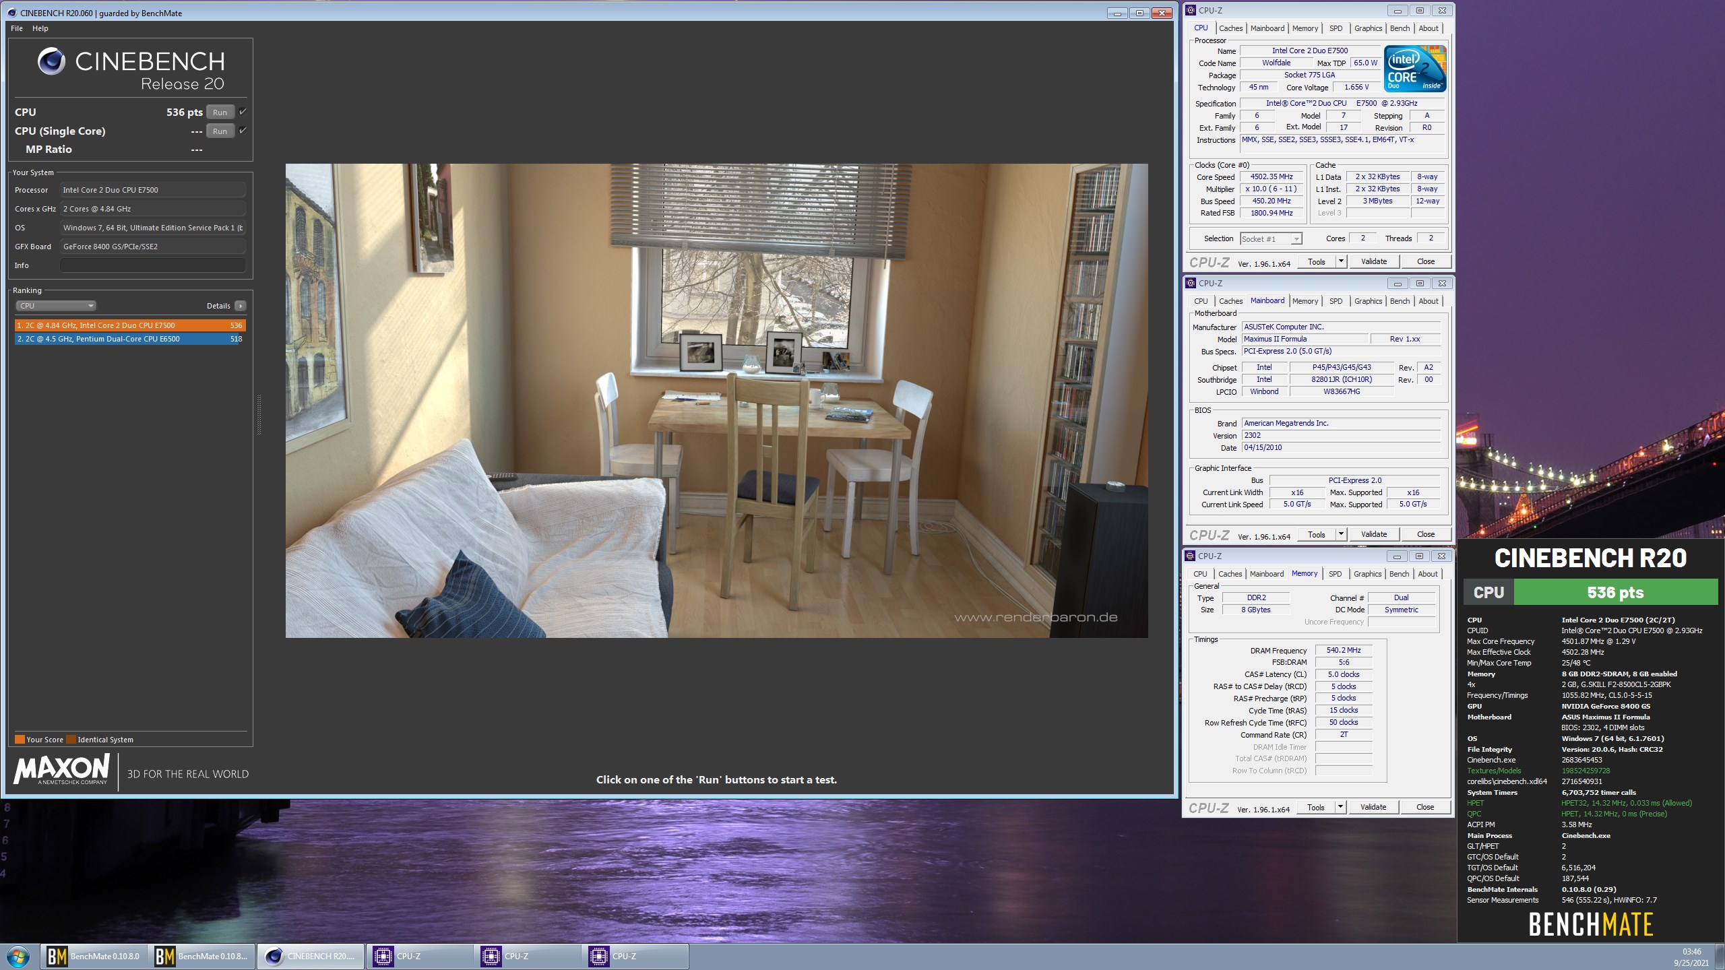This screenshot has width=1725, height=970.
Task: Click Close button in Memory CPU-Z window
Action: [1425, 807]
